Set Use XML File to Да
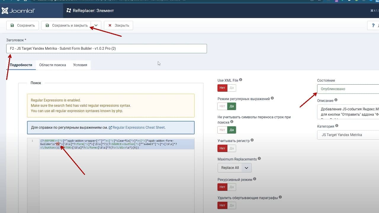Viewport: 379px width, 213px height. pos(232,88)
